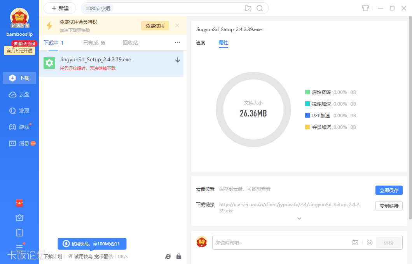The height and width of the screenshot is (264, 412).
Task: Switch to the 已完成 tab
Action: [94, 43]
